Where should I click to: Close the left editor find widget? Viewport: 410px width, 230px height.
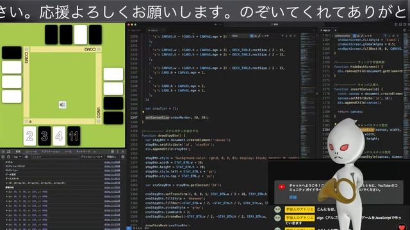(x=295, y=36)
